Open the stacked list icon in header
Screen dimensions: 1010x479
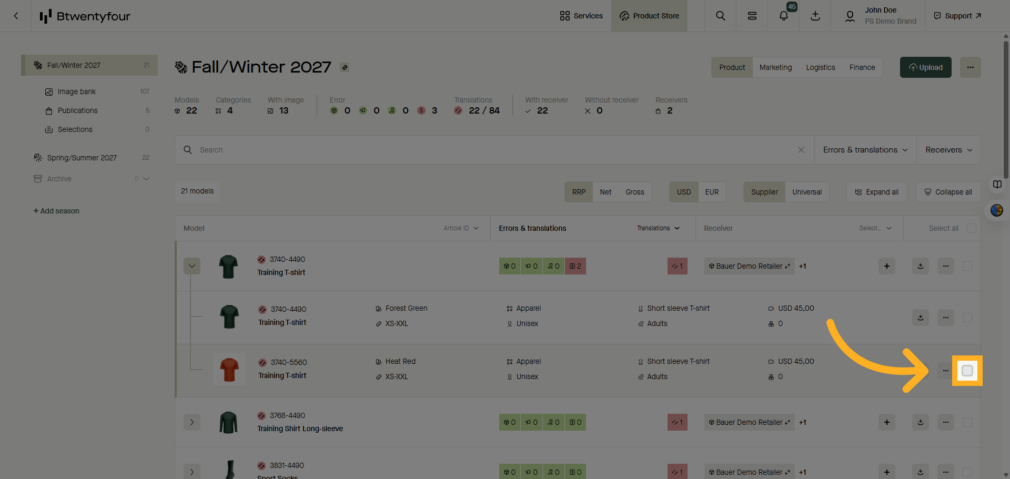coord(752,16)
